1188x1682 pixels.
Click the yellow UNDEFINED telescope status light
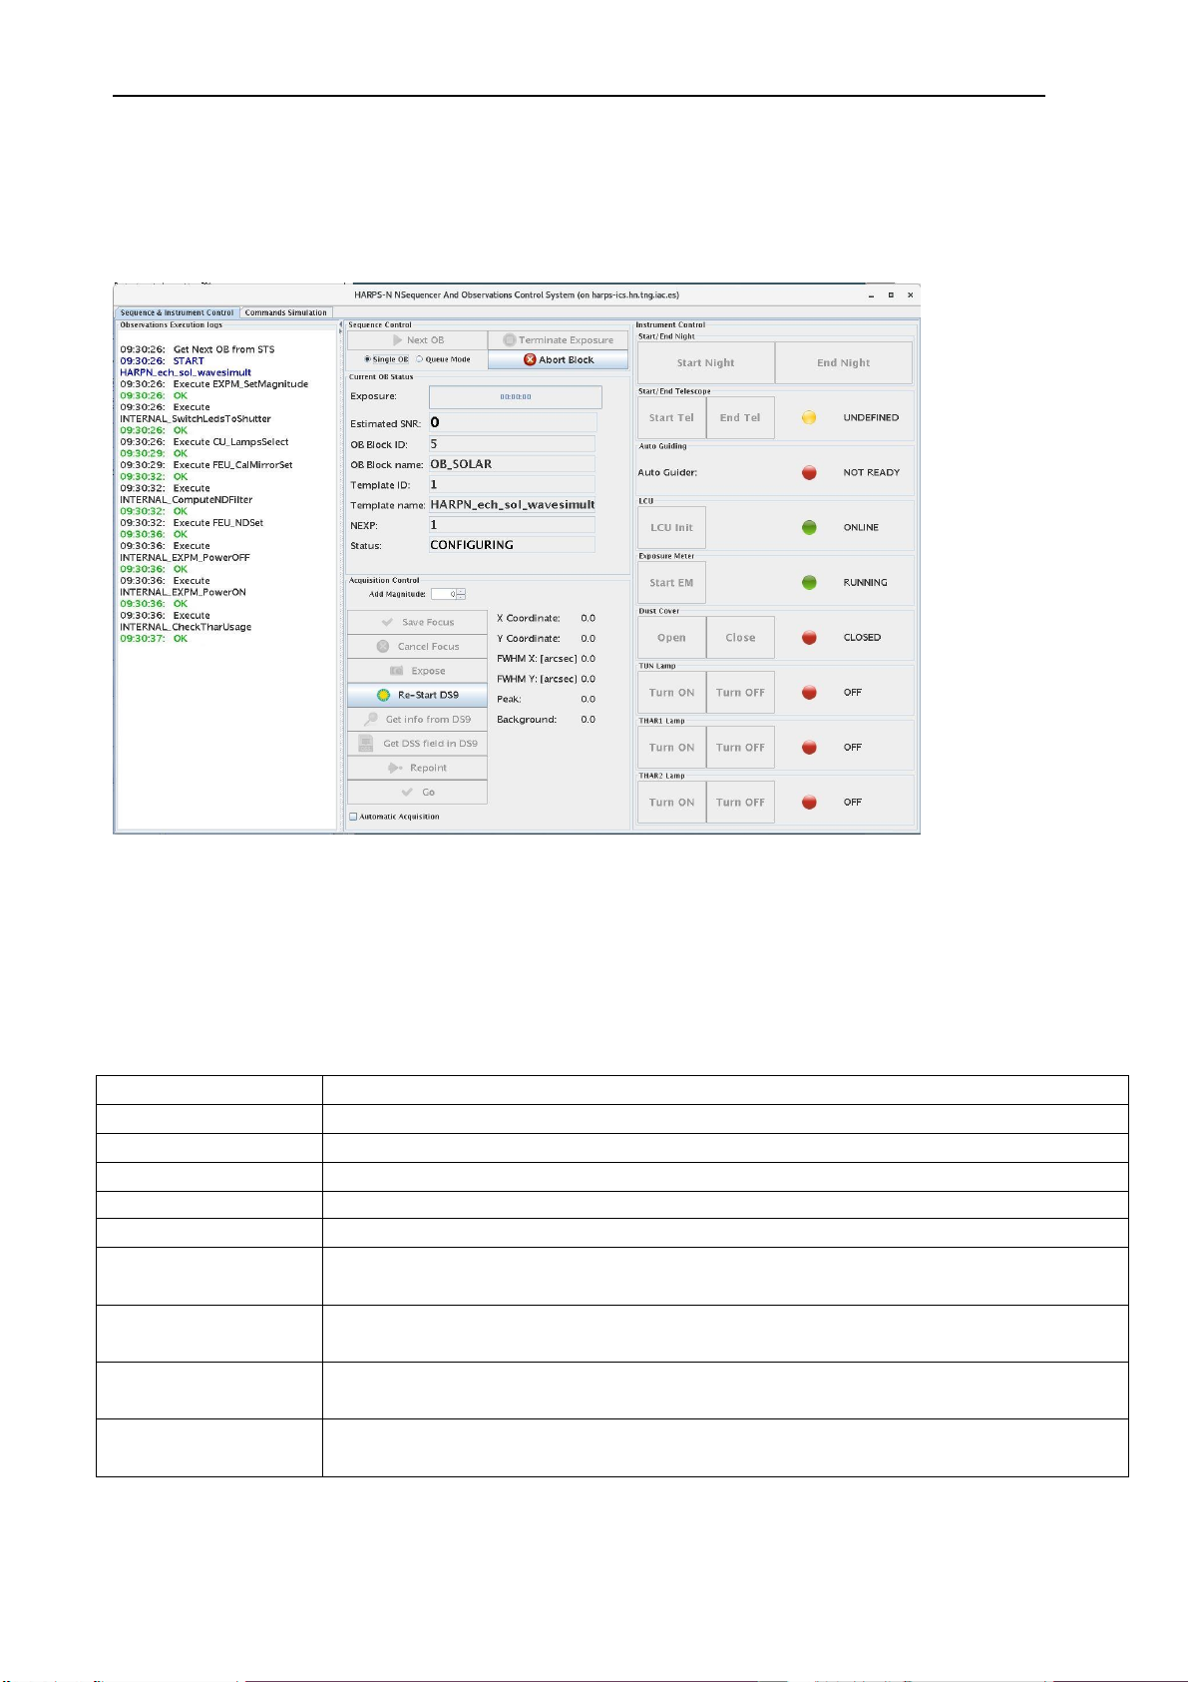(x=809, y=418)
